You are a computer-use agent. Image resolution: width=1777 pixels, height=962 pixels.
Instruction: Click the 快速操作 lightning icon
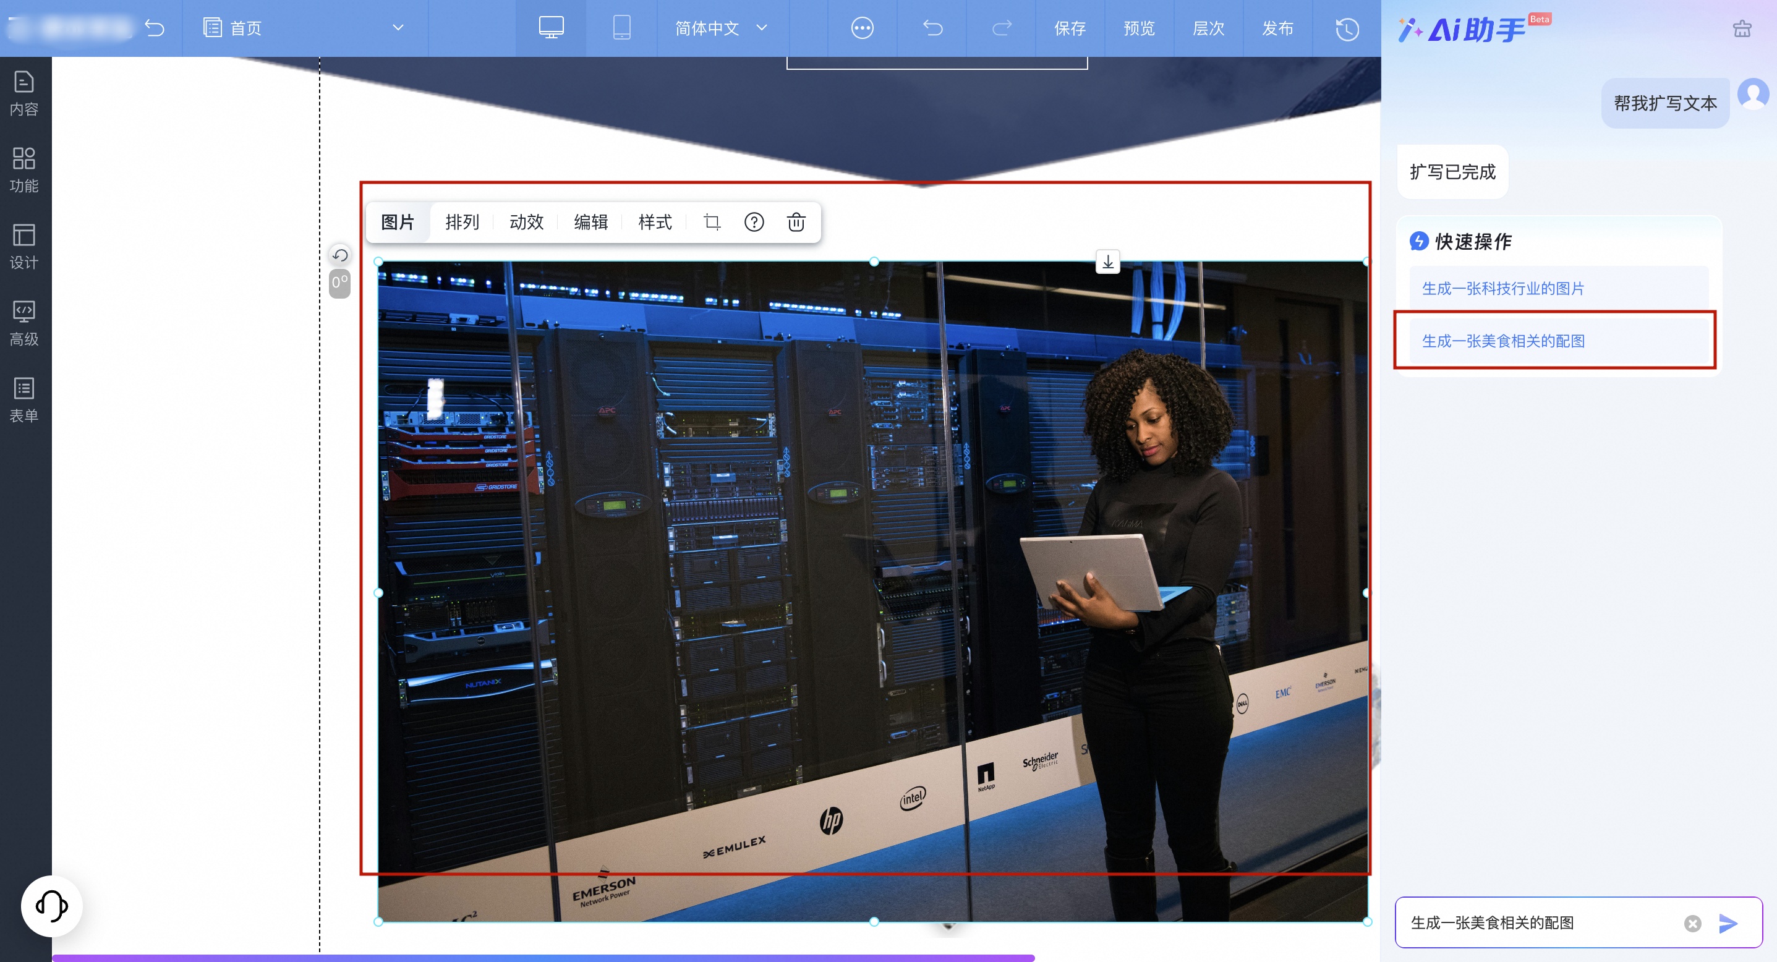tap(1419, 241)
